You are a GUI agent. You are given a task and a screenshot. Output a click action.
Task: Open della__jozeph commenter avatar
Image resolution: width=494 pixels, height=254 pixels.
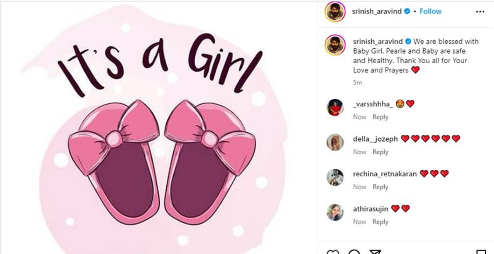(x=335, y=142)
